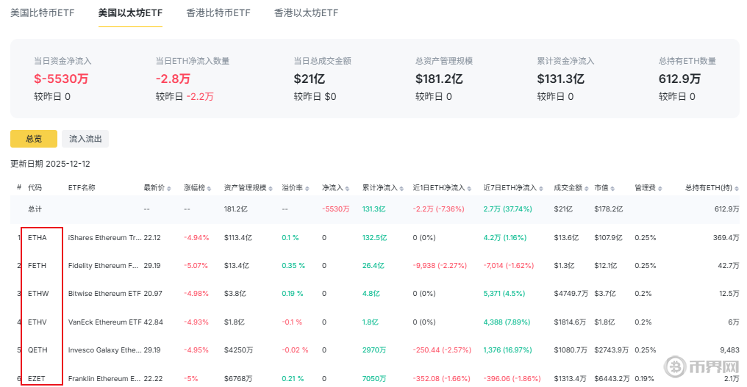Open the 香港比特币ETF tab

pos(218,13)
